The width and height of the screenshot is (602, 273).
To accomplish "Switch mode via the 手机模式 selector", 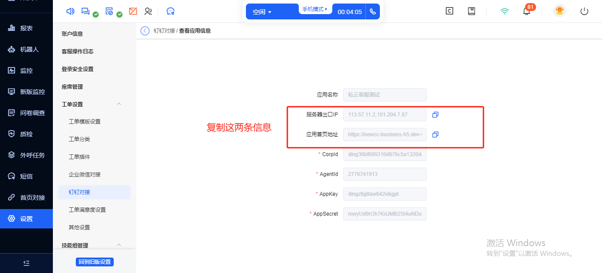I will pyautogui.click(x=315, y=9).
